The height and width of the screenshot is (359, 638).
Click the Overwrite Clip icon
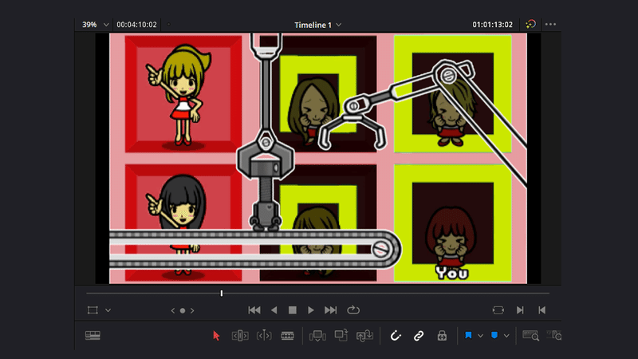[x=341, y=335]
